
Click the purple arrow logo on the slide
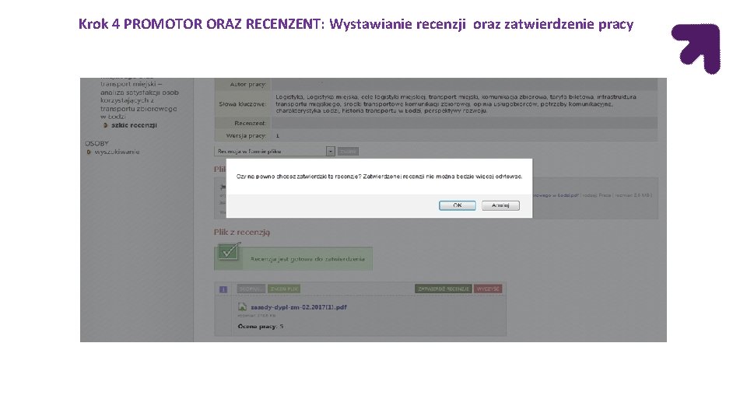click(696, 48)
